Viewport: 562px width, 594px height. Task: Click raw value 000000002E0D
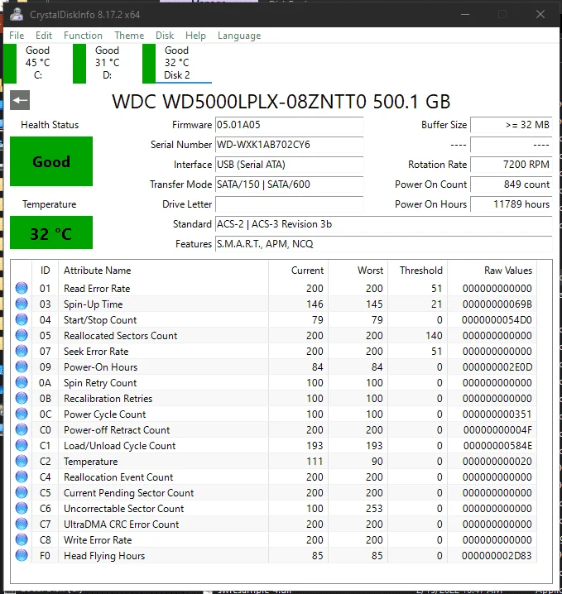pyautogui.click(x=497, y=367)
